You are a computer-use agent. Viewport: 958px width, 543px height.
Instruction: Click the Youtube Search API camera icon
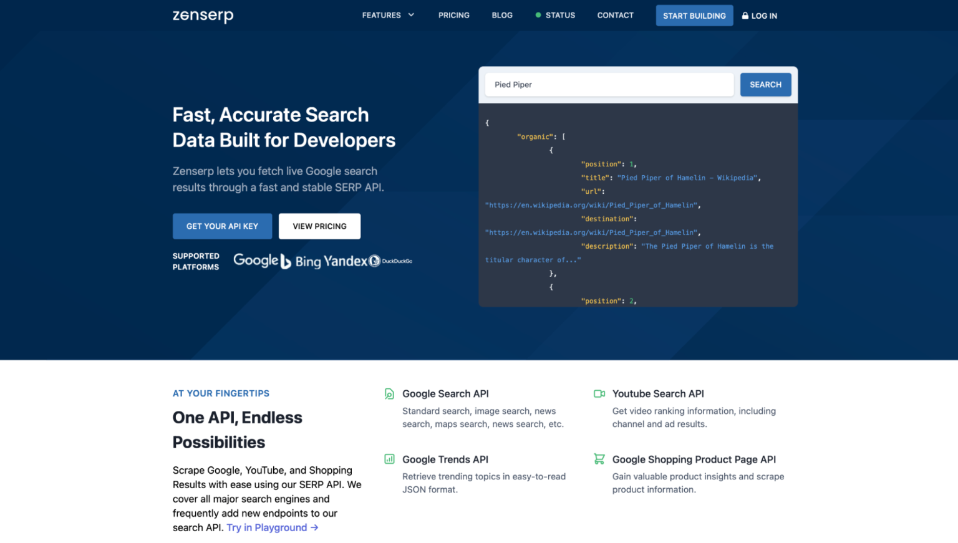pos(599,394)
